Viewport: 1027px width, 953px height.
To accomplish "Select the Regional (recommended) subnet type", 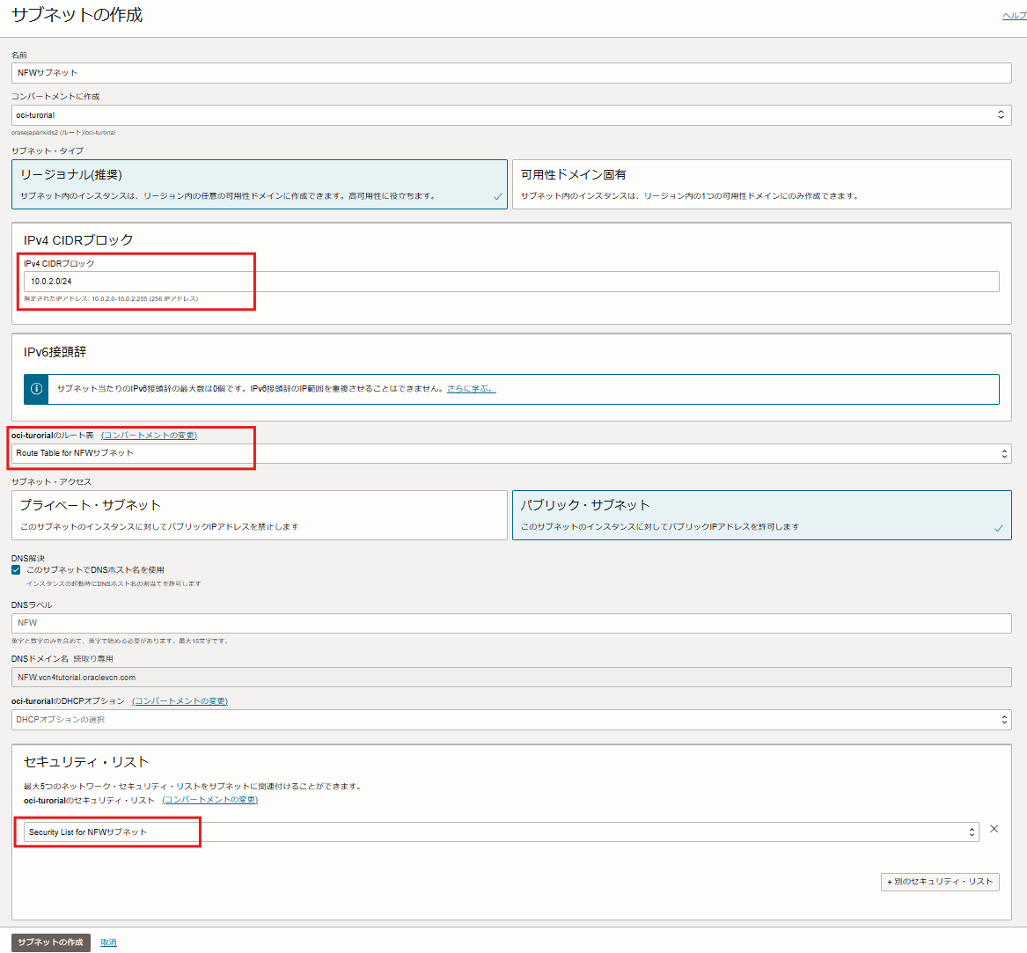I will (x=260, y=184).
